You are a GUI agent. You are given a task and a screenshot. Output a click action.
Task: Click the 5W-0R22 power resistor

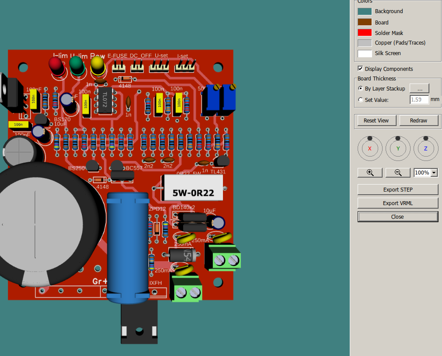[193, 188]
